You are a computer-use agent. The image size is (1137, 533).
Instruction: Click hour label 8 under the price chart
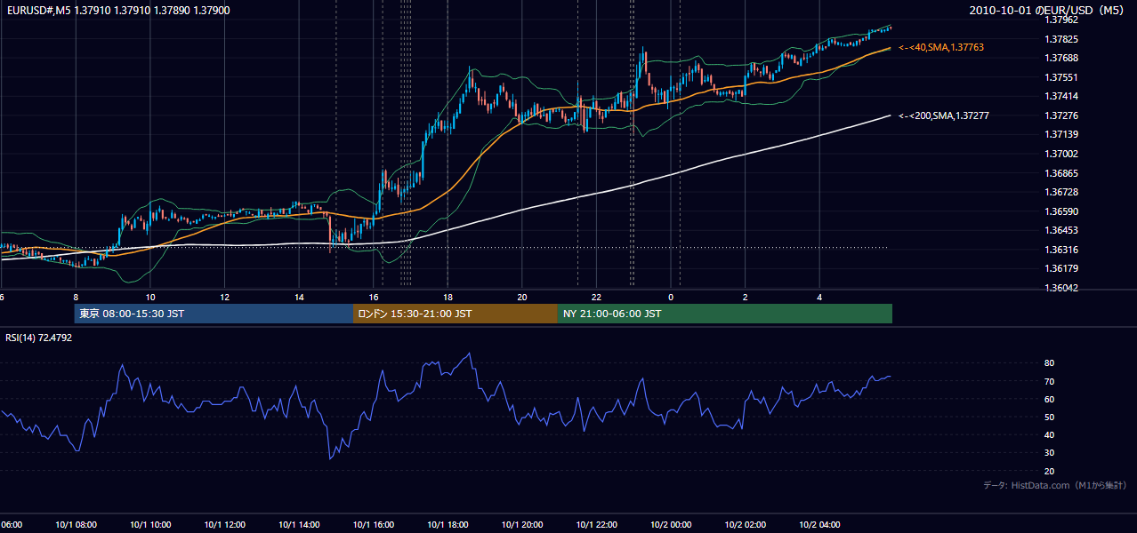click(76, 298)
